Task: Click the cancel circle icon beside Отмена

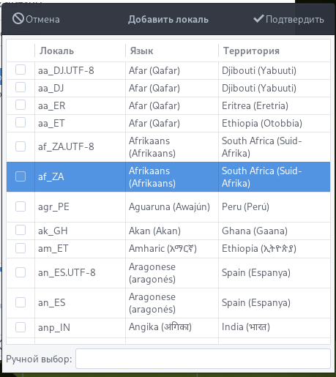Action: tap(18, 19)
